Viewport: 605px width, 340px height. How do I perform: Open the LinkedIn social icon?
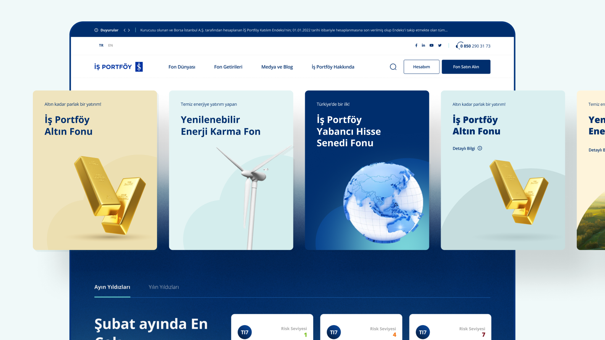coord(423,45)
